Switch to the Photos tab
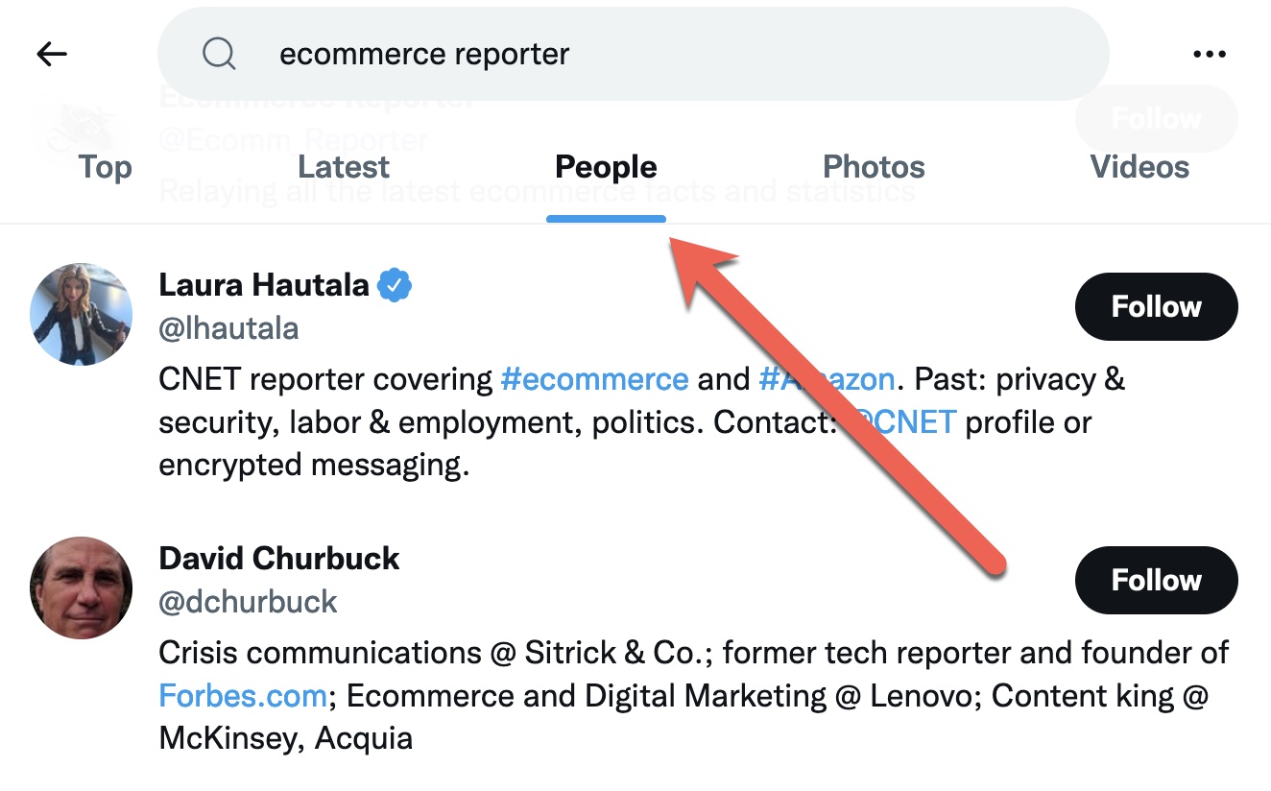The height and width of the screenshot is (791, 1271). click(874, 167)
